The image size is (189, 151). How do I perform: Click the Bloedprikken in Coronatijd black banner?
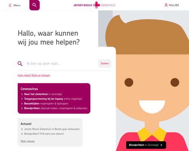coord(146,145)
